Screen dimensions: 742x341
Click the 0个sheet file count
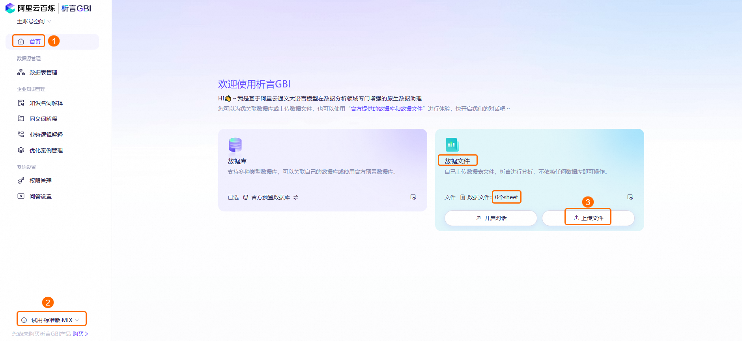click(x=507, y=197)
